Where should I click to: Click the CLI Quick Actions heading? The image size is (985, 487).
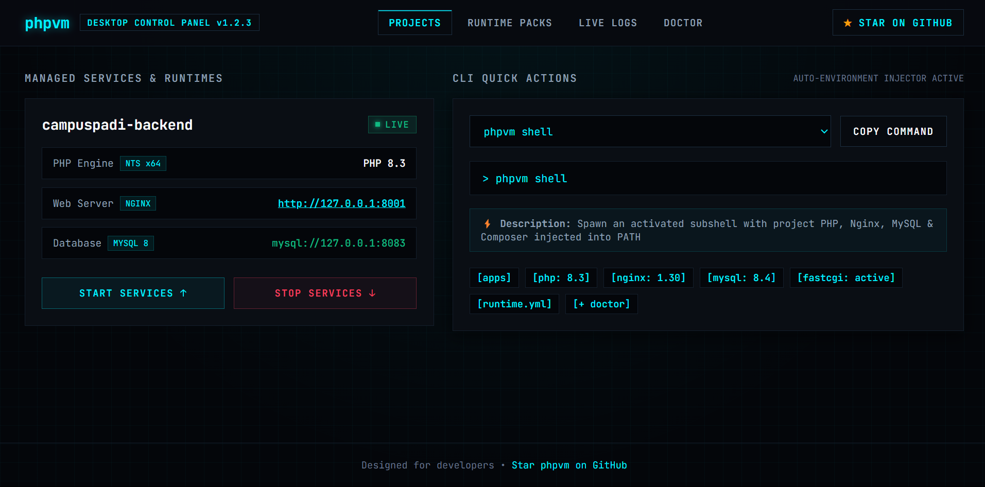(515, 78)
